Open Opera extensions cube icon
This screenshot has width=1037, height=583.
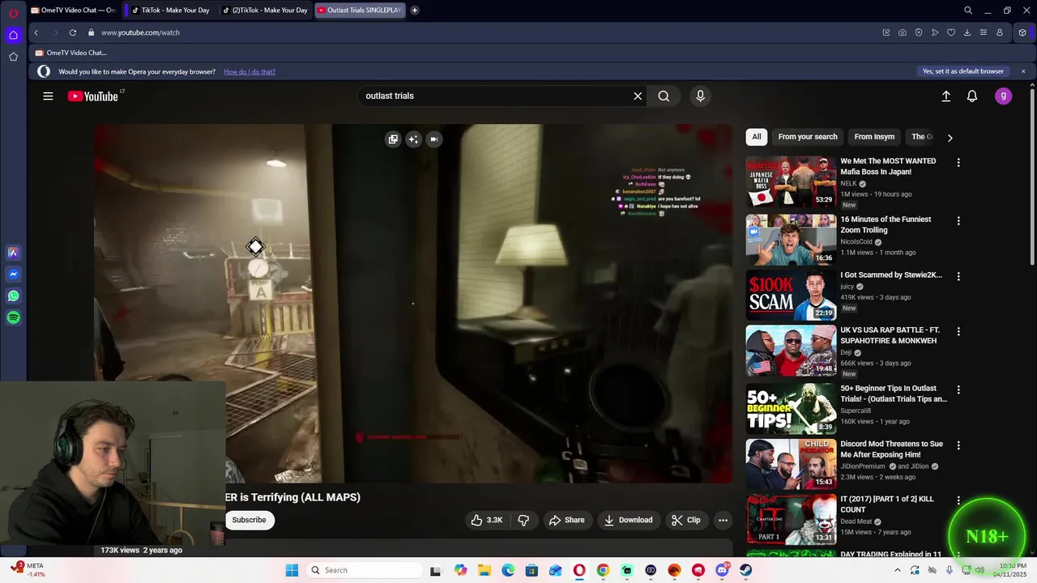point(1022,32)
